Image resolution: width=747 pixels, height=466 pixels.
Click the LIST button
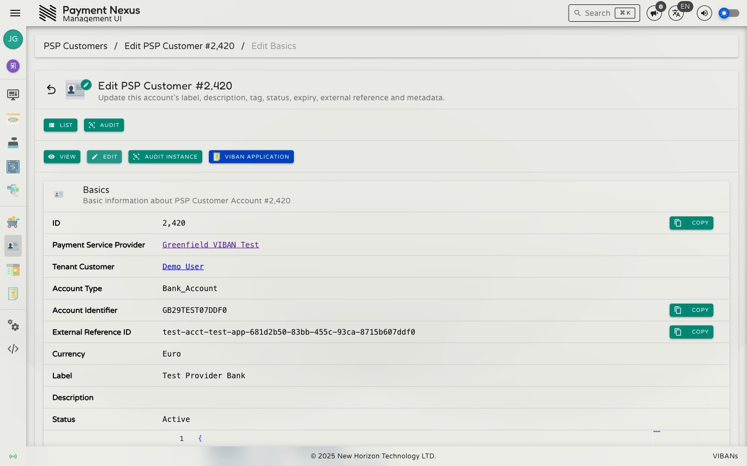point(61,125)
